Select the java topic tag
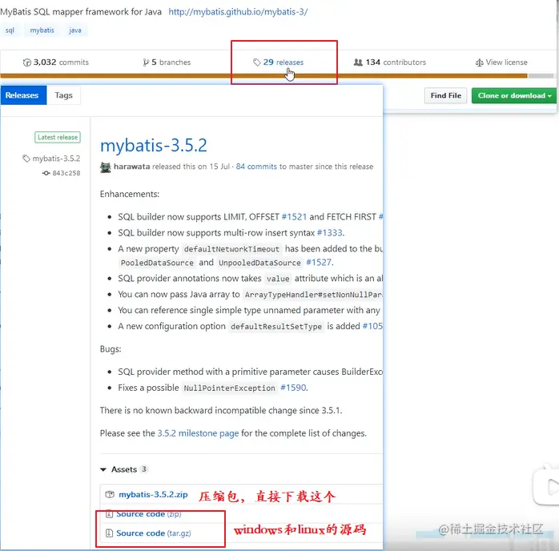The height and width of the screenshot is (551, 559). (74, 30)
